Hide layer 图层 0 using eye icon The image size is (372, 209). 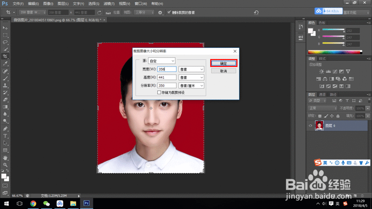(311, 126)
